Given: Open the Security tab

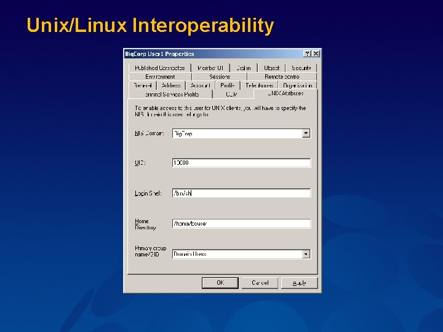Looking at the screenshot, I should [x=301, y=68].
